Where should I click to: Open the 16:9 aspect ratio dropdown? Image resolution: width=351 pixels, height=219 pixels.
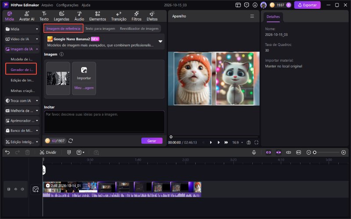point(237,143)
